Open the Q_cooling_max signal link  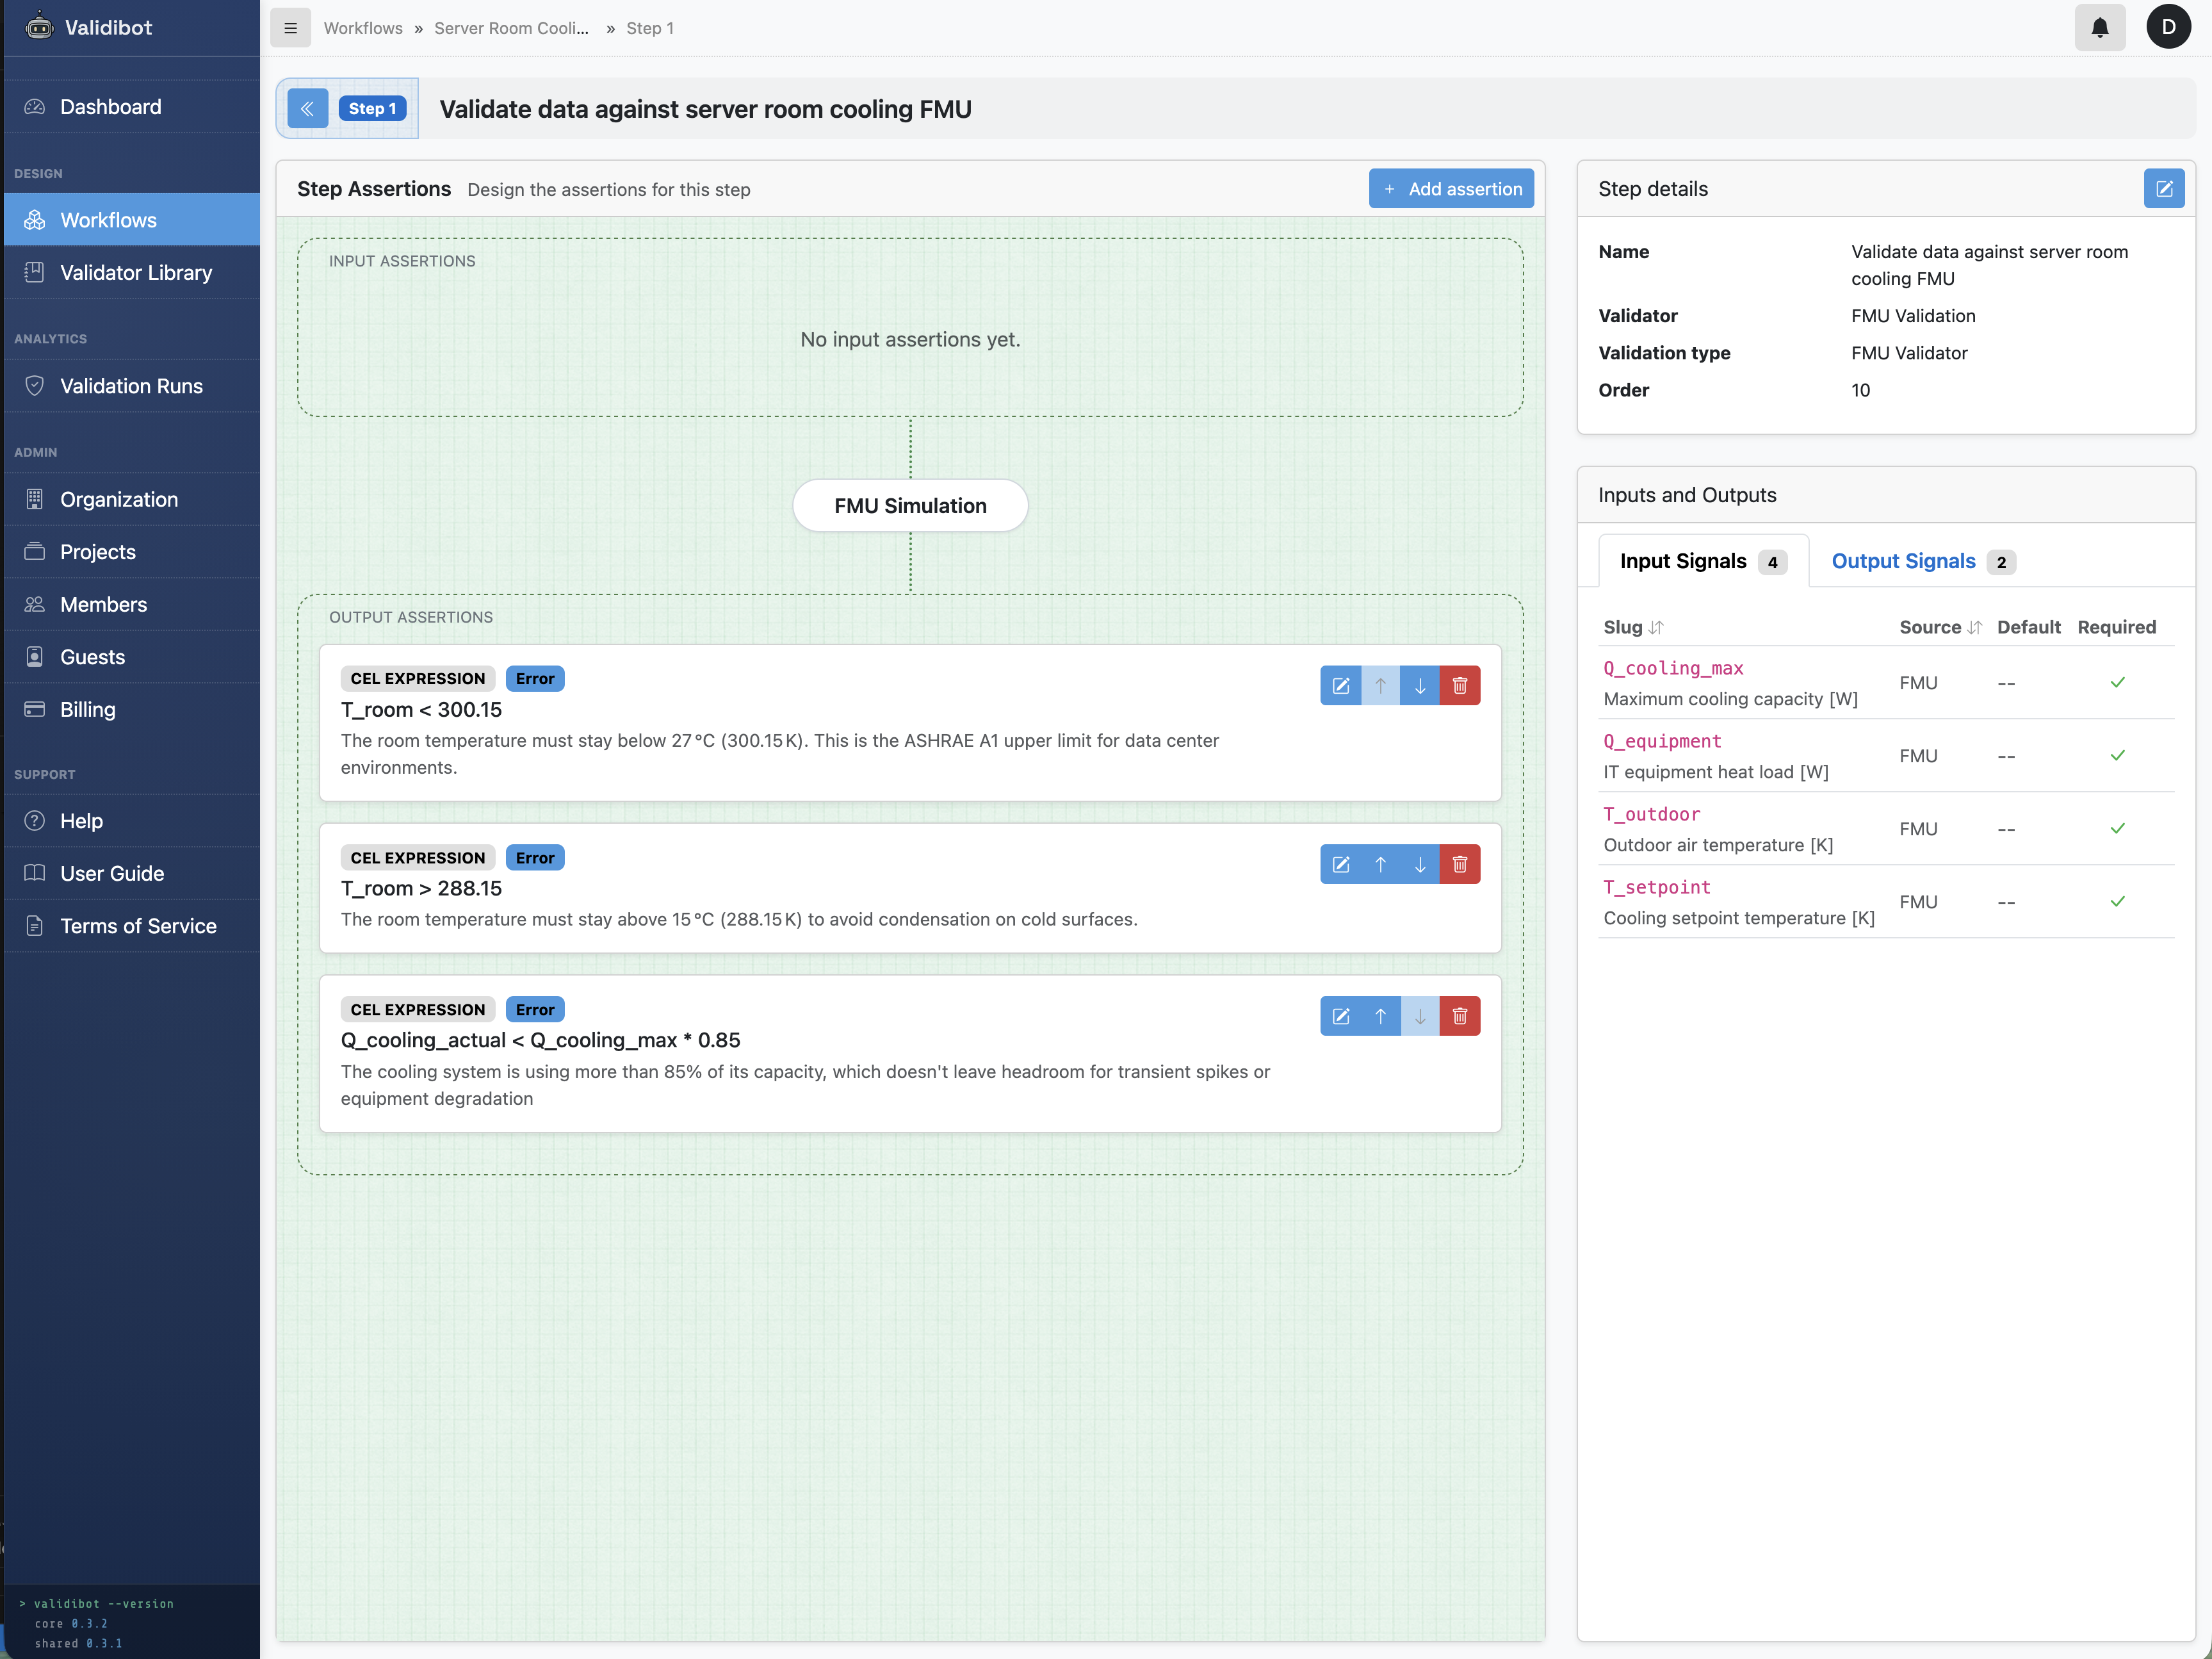click(x=1673, y=668)
